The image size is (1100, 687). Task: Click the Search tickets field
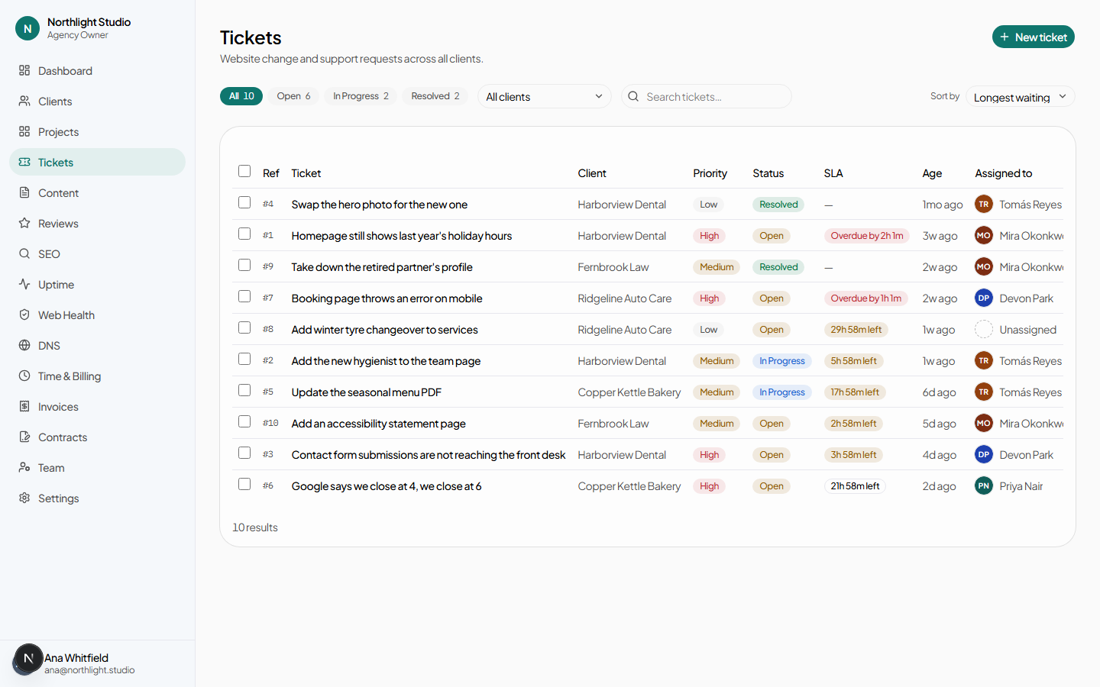(707, 96)
